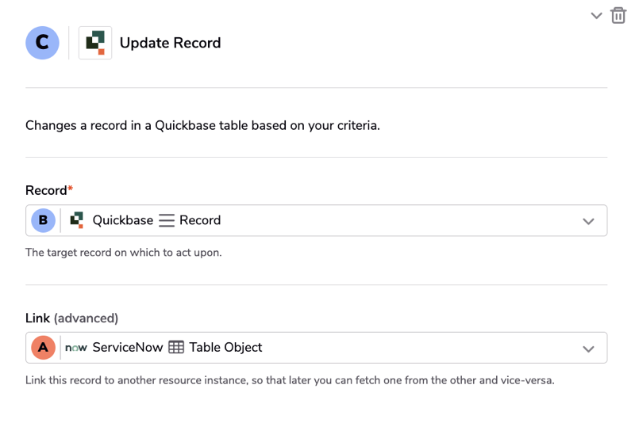
Task: Click the Quickbase logo beside Update Record
Action: [x=95, y=43]
